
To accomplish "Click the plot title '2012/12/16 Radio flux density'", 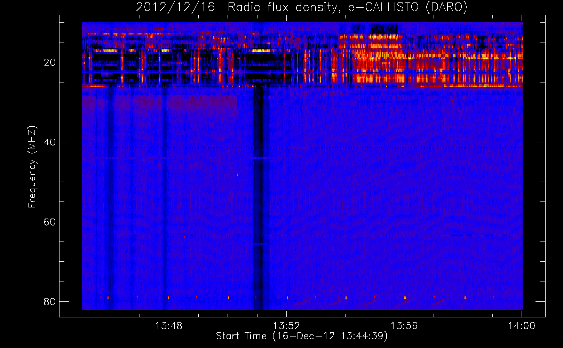I will coord(301,7).
